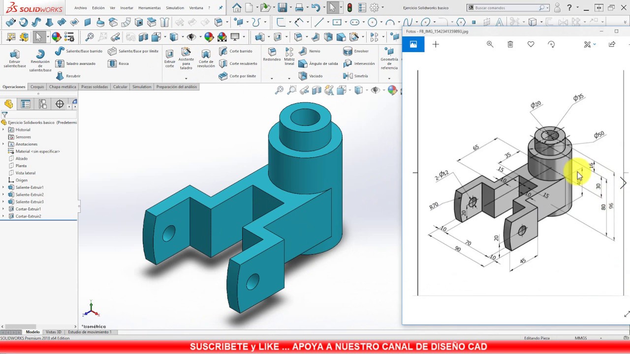Image resolution: width=630 pixels, height=354 pixels.
Task: Select Saliente-Extruir3 in feature tree
Action: tap(30, 202)
